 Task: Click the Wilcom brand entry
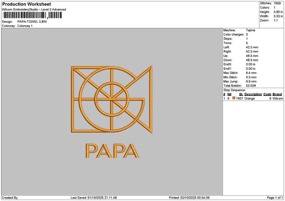[x=278, y=99]
